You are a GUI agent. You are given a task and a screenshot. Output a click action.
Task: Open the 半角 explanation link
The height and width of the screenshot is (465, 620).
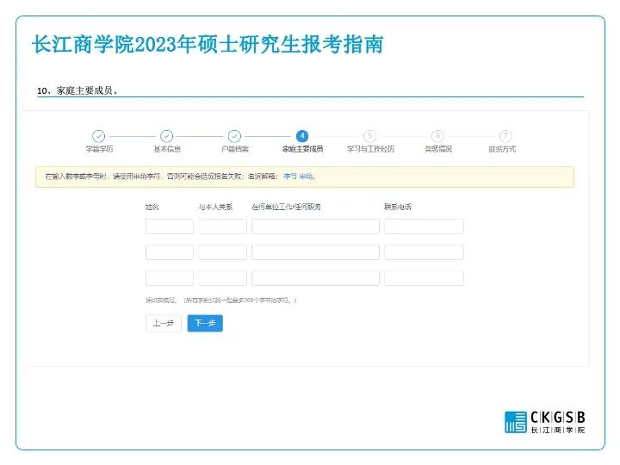pos(306,177)
